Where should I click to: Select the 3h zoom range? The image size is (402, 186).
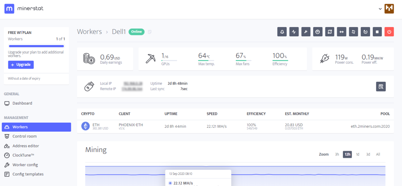click(337, 154)
